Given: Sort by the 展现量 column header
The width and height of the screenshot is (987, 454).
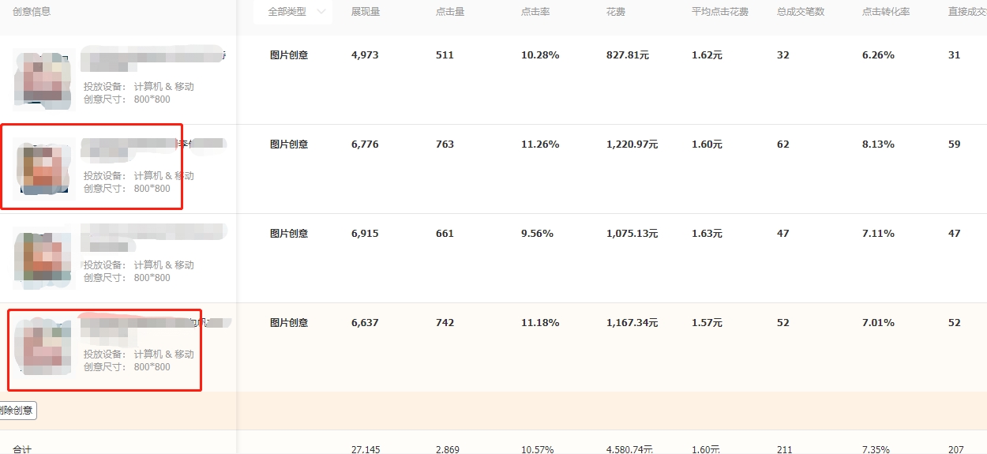Looking at the screenshot, I should 366,12.
